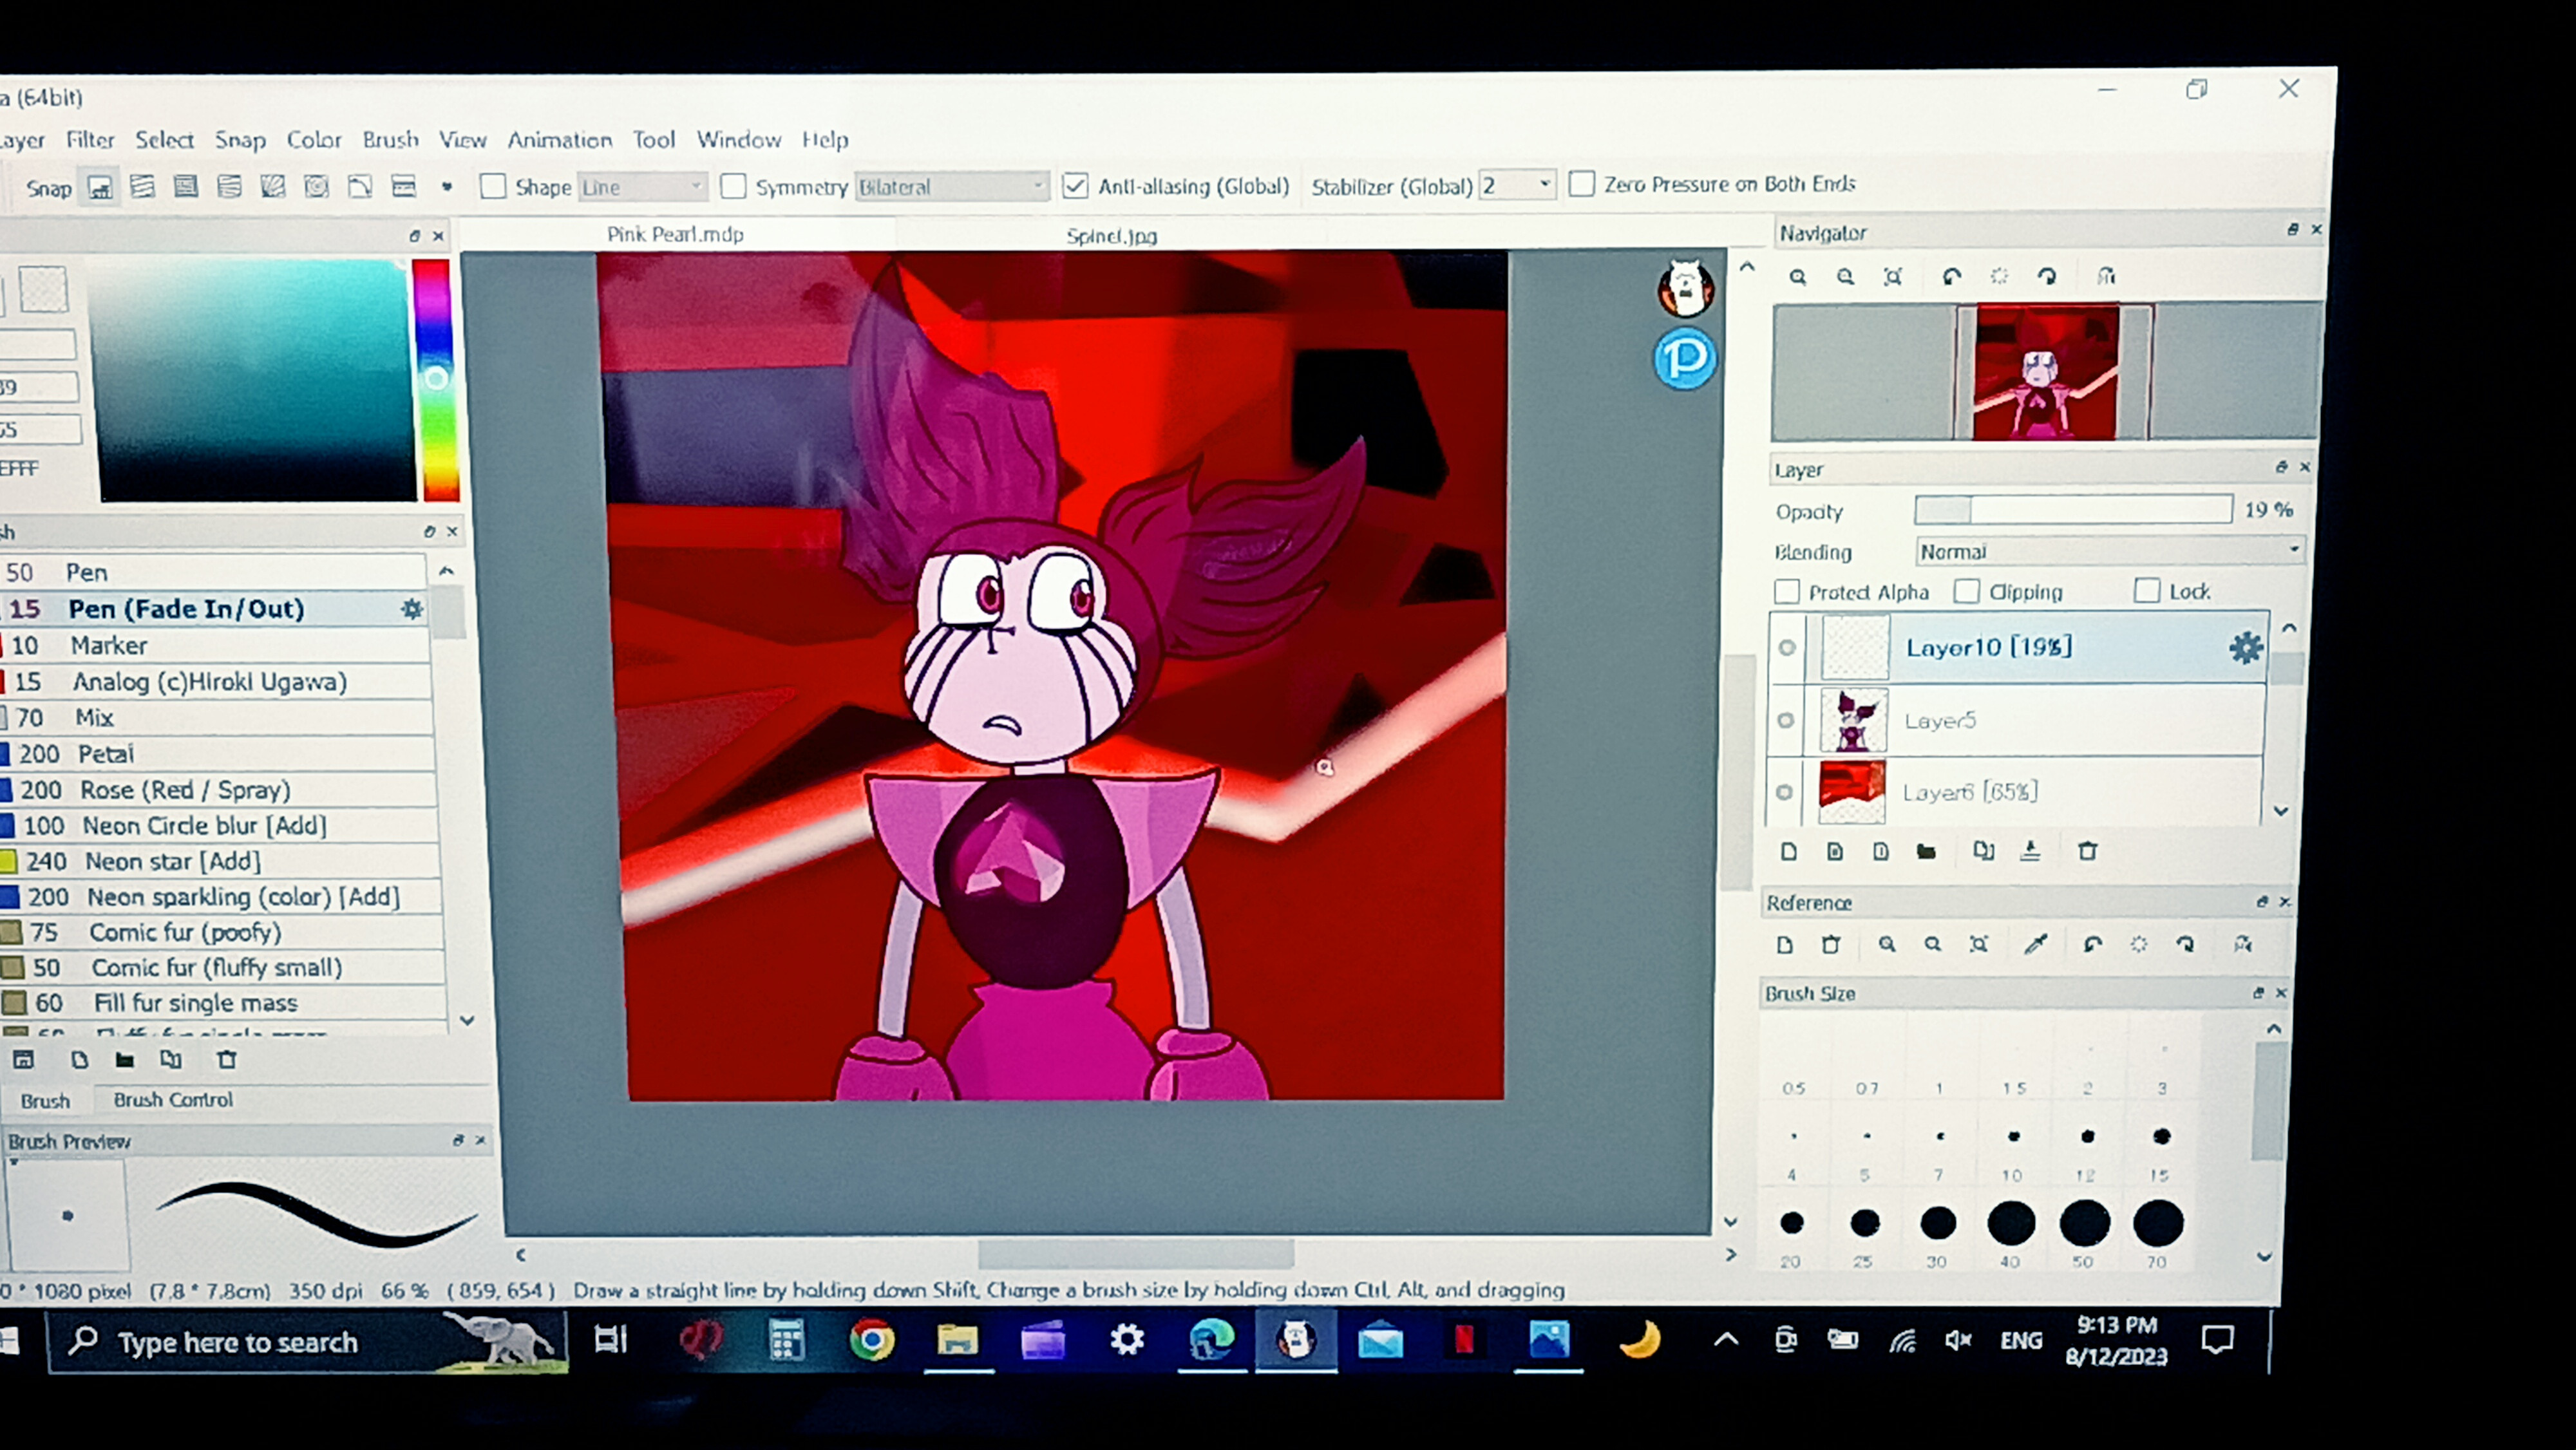Rotate canvas left in Navigator panel
Image resolution: width=2576 pixels, height=1450 pixels.
pos(1951,277)
